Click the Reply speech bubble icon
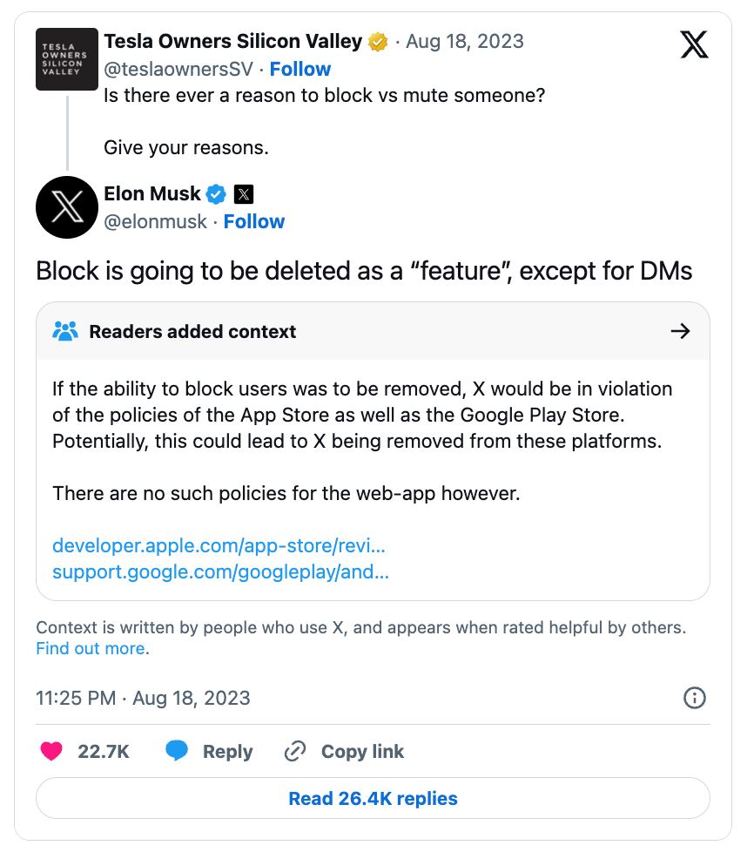The height and width of the screenshot is (852, 747). coord(178,751)
